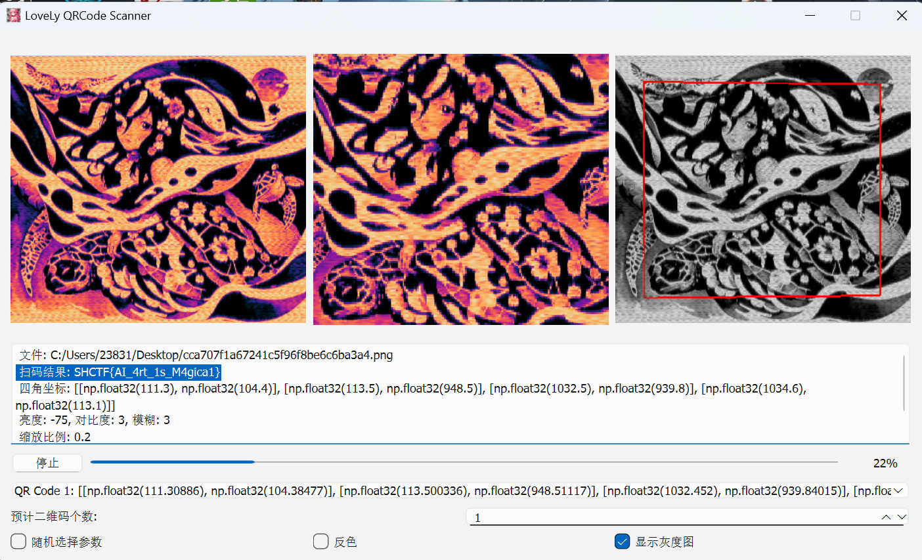This screenshot has width=922, height=560.
Task: Click the 预计二维码个数 label
Action: point(54,517)
